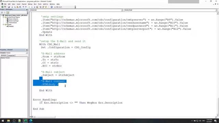Open the (General) object dropdown
The image size is (219, 123).
click(122, 10)
